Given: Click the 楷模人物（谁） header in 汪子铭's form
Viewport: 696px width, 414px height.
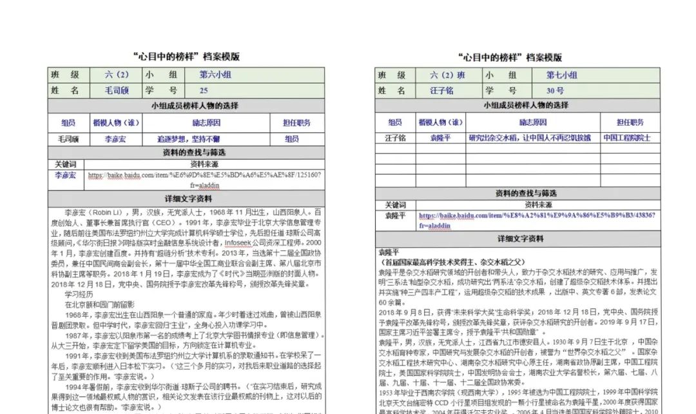Looking at the screenshot, I should (441, 122).
